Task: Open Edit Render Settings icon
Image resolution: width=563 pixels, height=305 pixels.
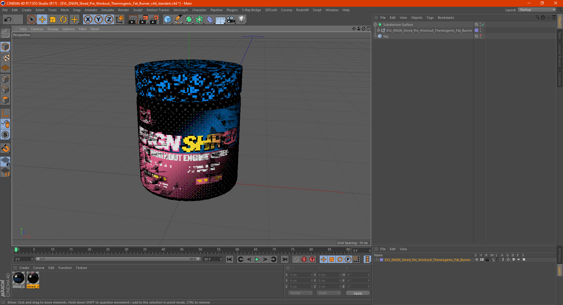Action: pos(154,20)
